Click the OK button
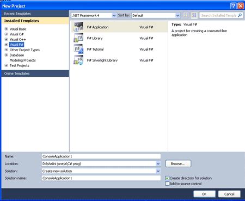The height and width of the screenshot is (201, 245). tap(204, 194)
